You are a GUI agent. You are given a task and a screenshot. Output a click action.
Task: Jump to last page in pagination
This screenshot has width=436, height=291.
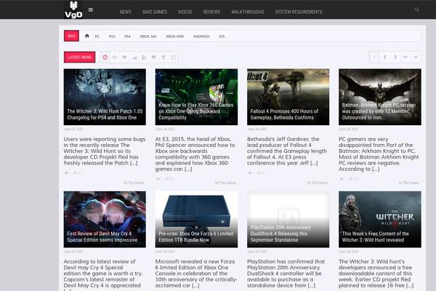tap(416, 57)
